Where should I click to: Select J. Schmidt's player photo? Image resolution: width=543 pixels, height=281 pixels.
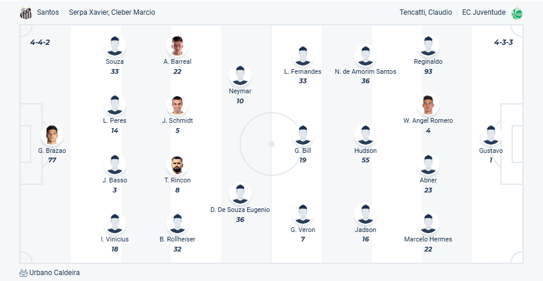(177, 105)
